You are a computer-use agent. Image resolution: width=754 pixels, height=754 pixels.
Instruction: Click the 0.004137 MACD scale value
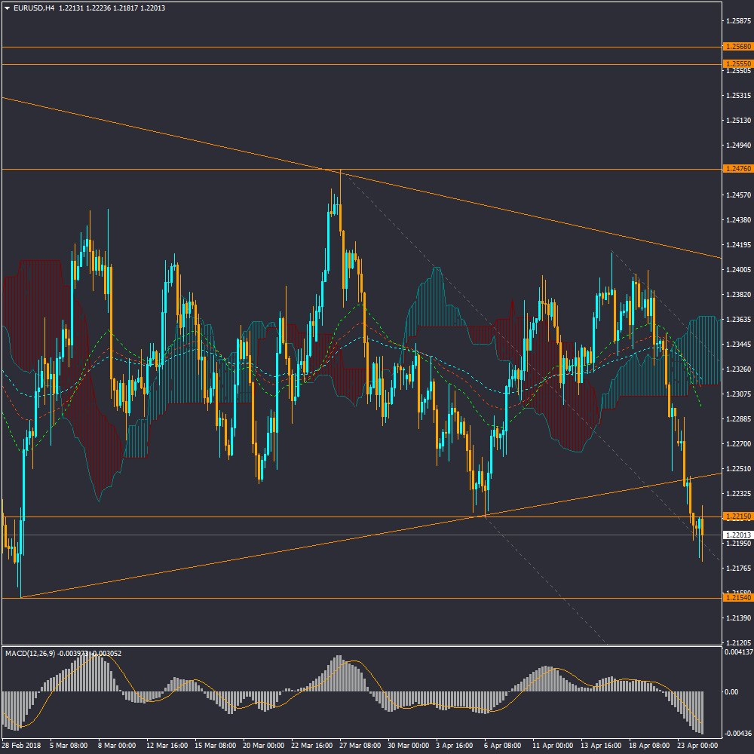coord(737,651)
